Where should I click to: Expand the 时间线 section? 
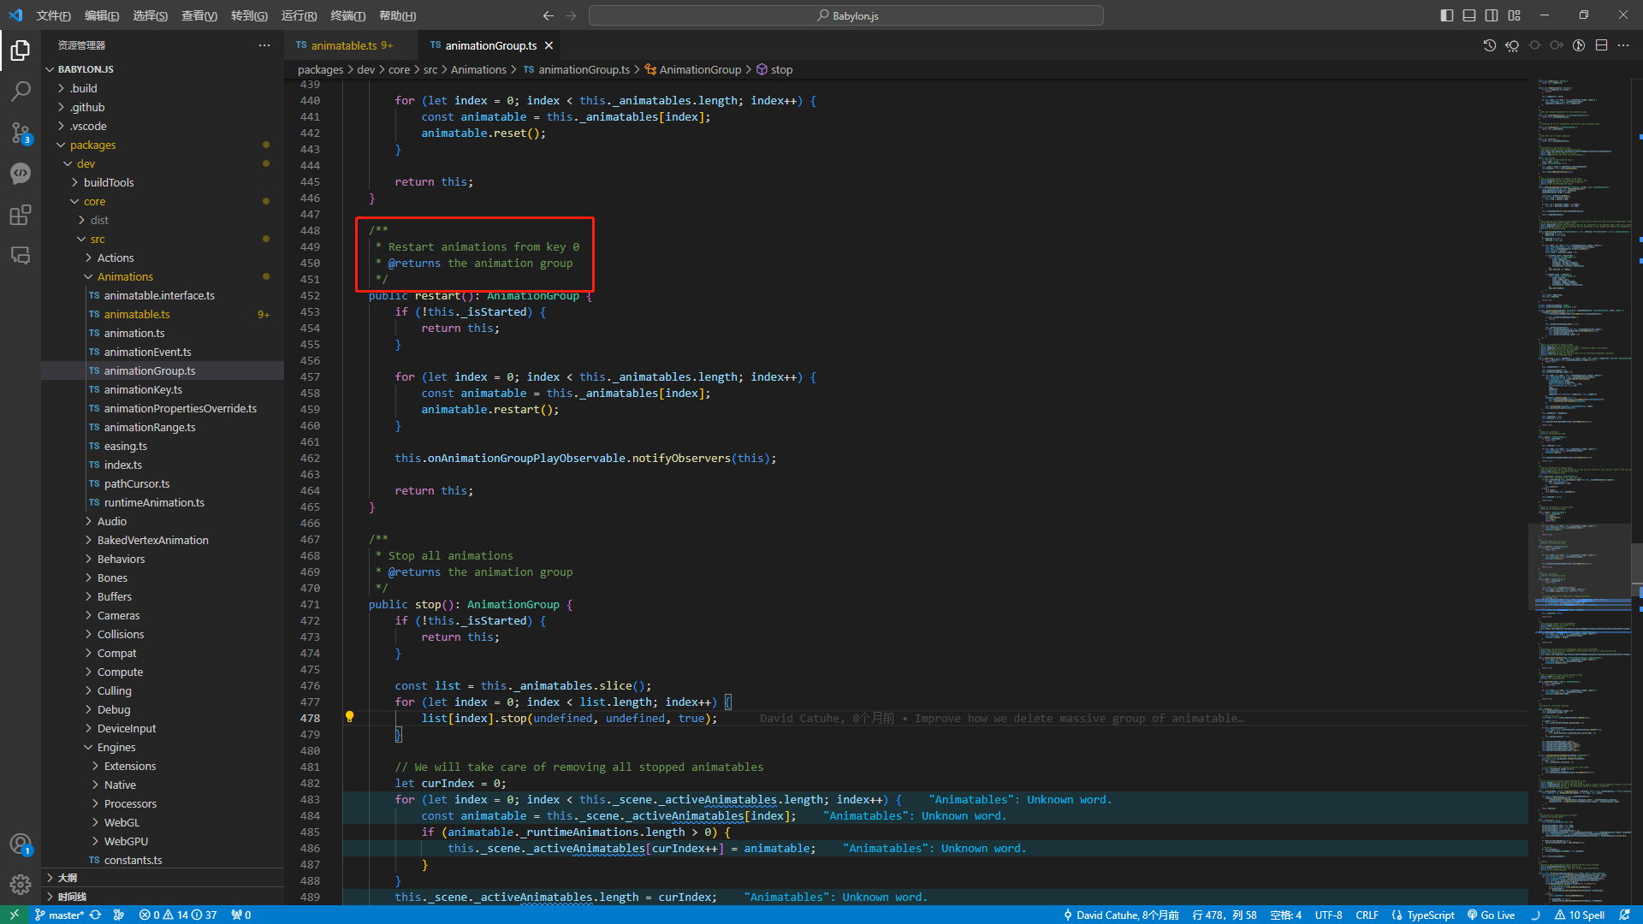point(72,896)
